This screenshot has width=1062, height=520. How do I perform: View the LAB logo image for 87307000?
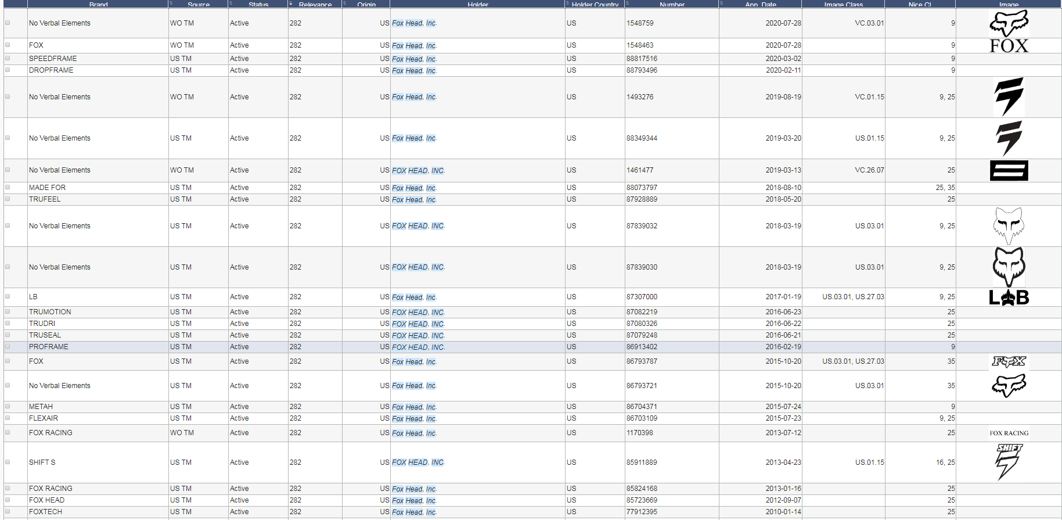1009,297
